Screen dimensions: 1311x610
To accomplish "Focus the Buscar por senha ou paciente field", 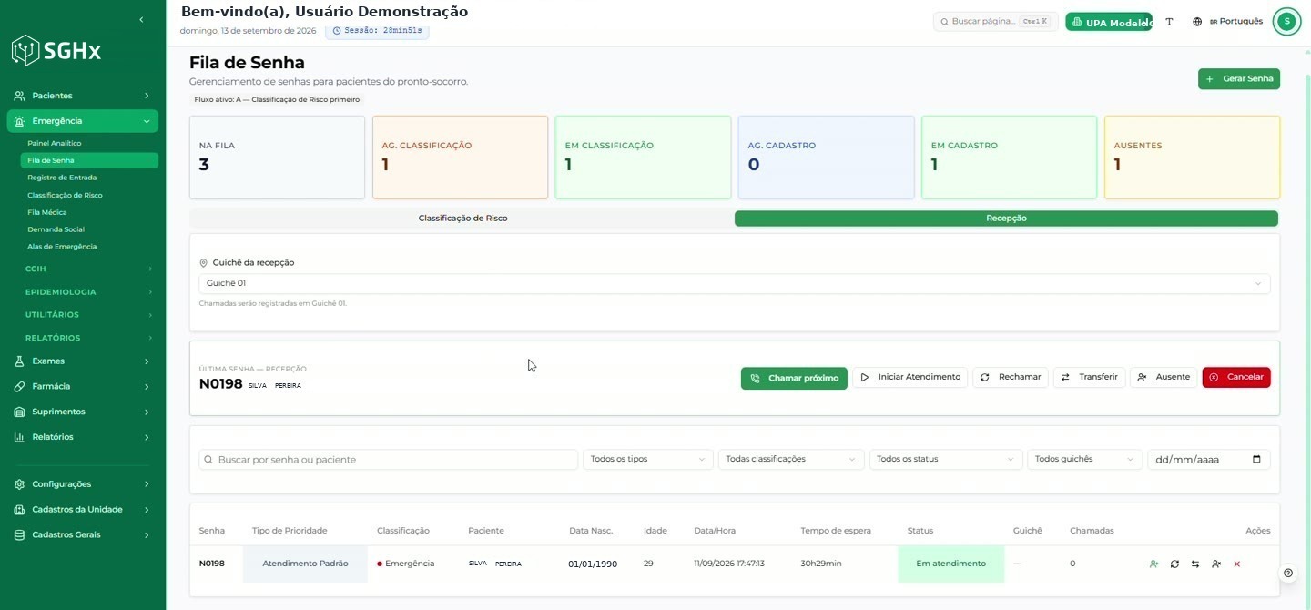I will pos(389,460).
